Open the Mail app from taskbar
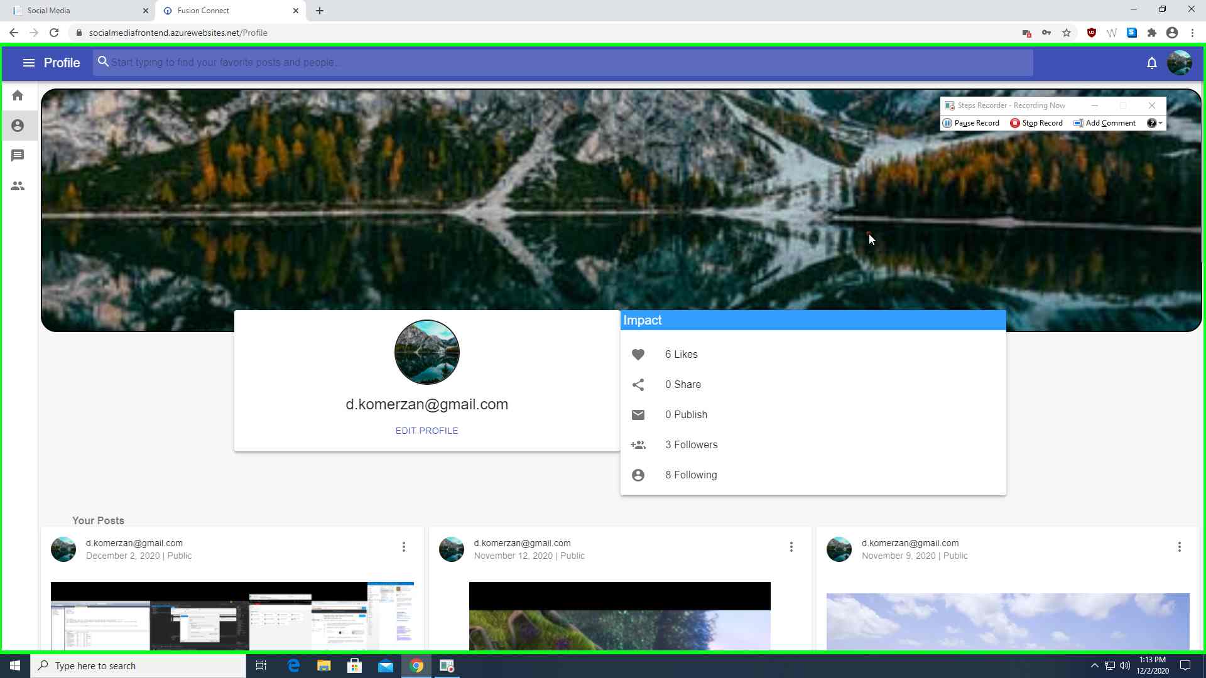 point(386,665)
